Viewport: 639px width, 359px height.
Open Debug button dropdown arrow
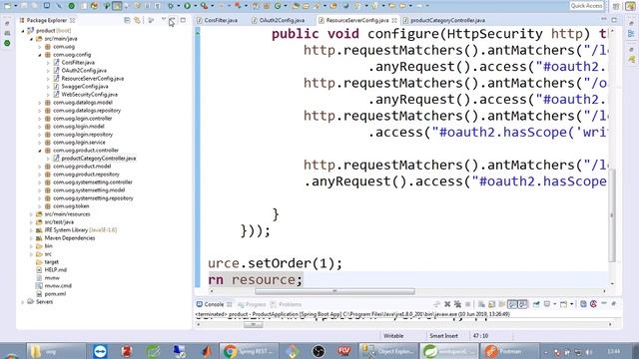pyautogui.click(x=178, y=6)
